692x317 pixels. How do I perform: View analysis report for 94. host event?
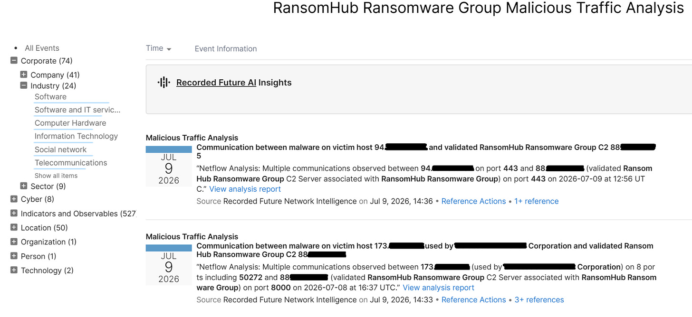point(245,189)
